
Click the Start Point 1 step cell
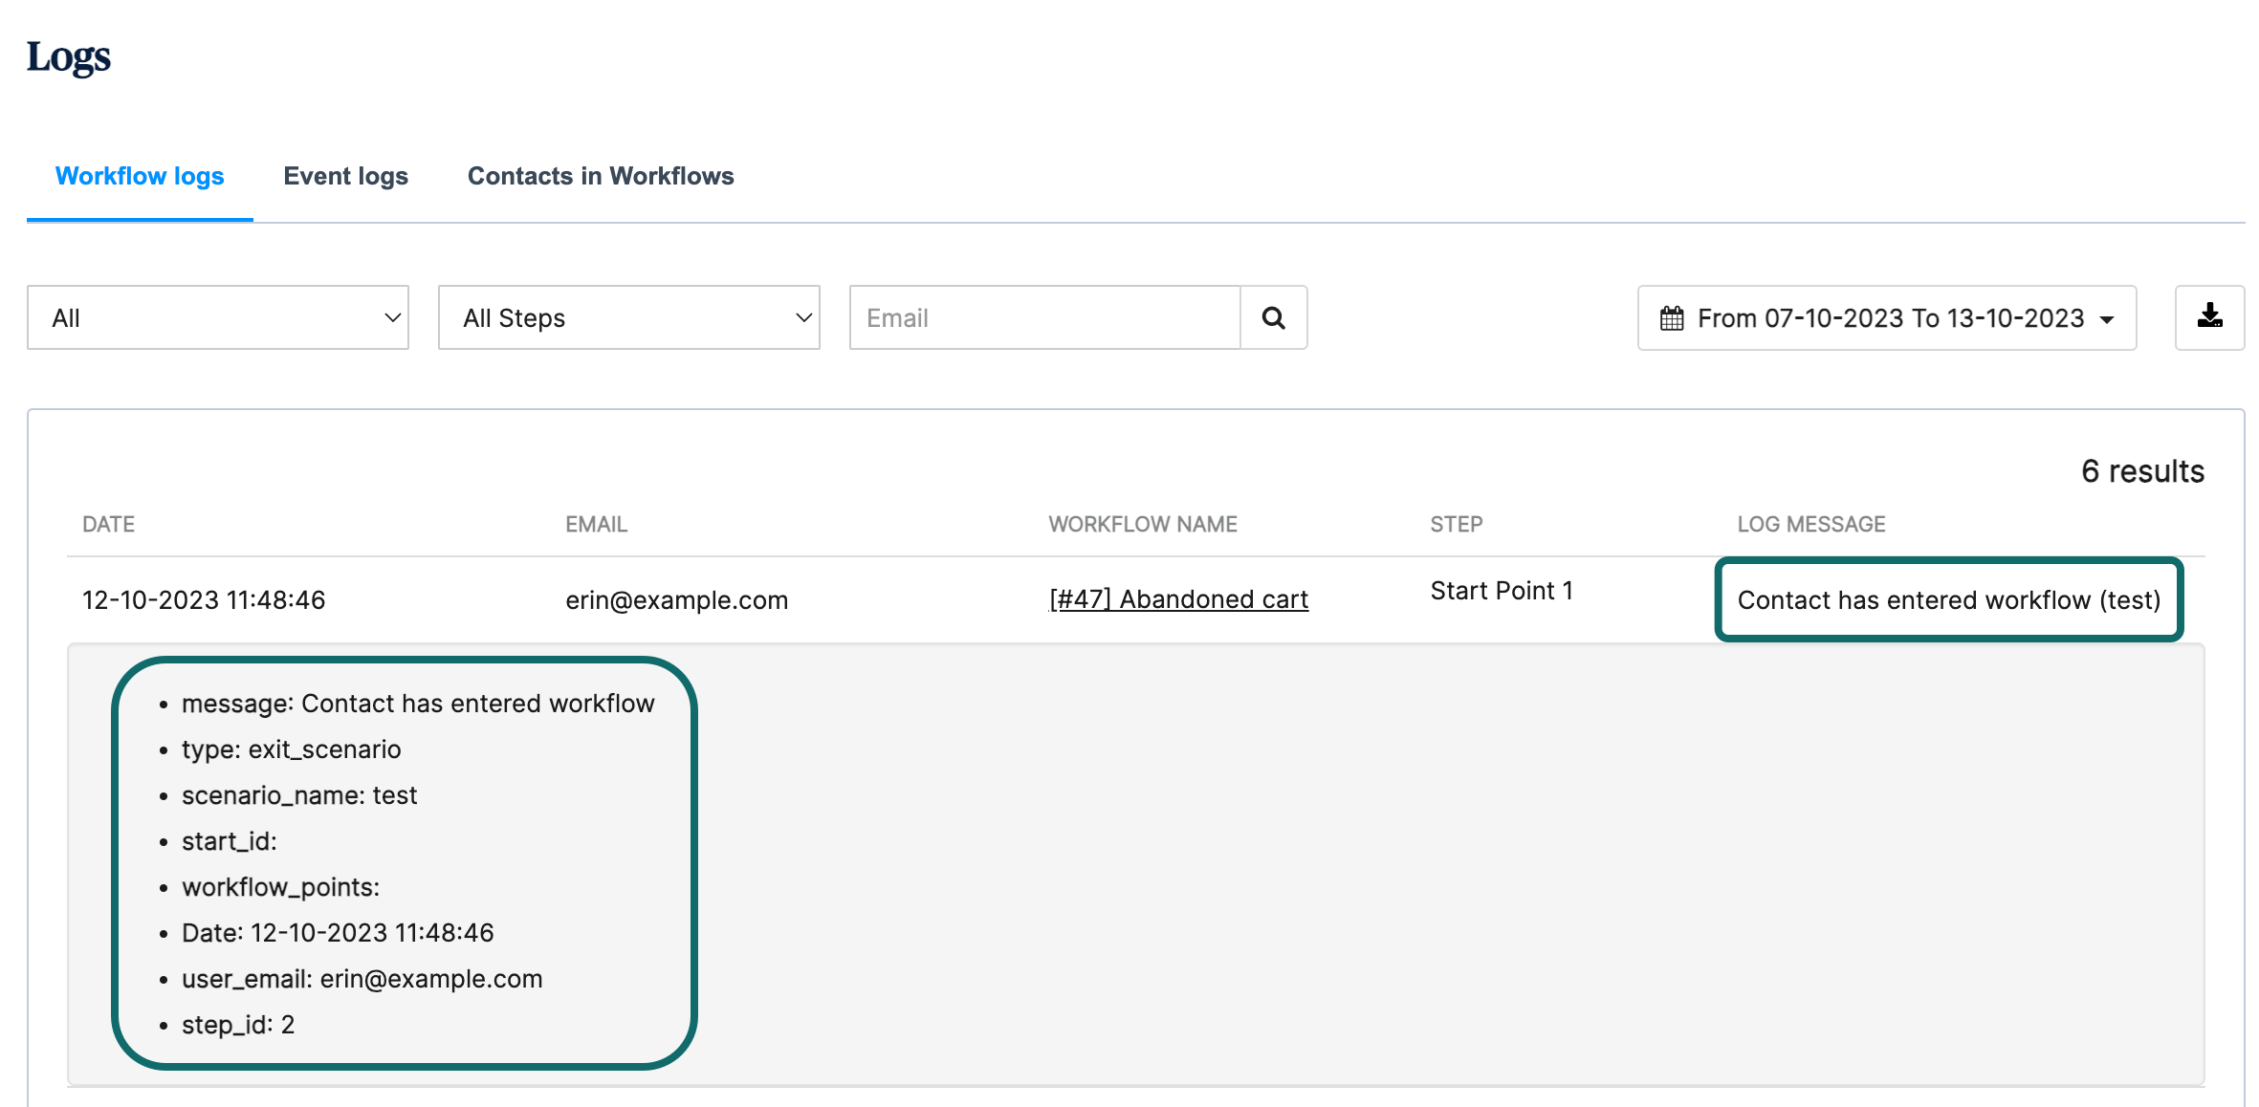[x=1501, y=591]
